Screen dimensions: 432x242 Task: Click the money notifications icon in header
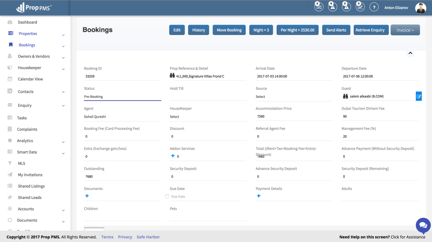click(x=318, y=7)
